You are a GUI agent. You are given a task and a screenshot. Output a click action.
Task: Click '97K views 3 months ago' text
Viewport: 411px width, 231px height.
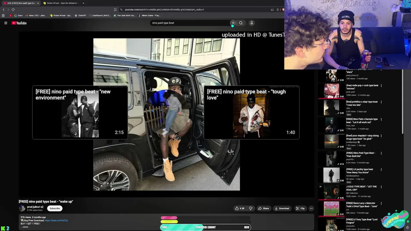[33, 217]
